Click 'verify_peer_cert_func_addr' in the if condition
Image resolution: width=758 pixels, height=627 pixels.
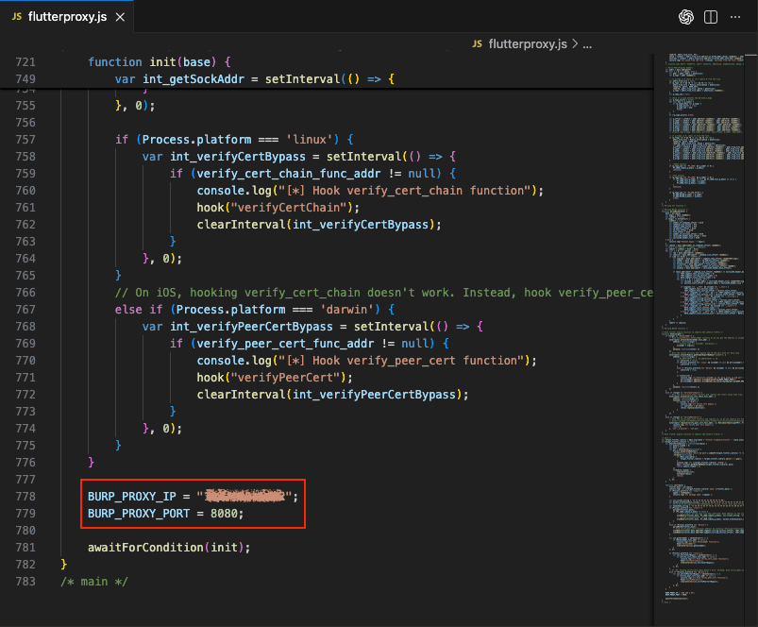pos(285,343)
